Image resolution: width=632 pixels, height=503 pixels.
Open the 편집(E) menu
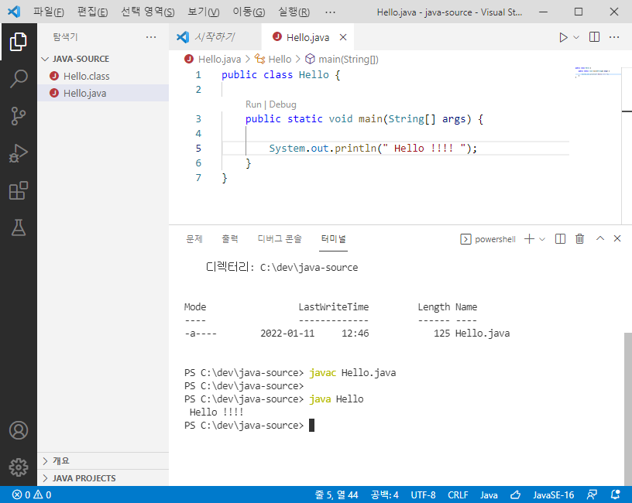click(x=92, y=12)
